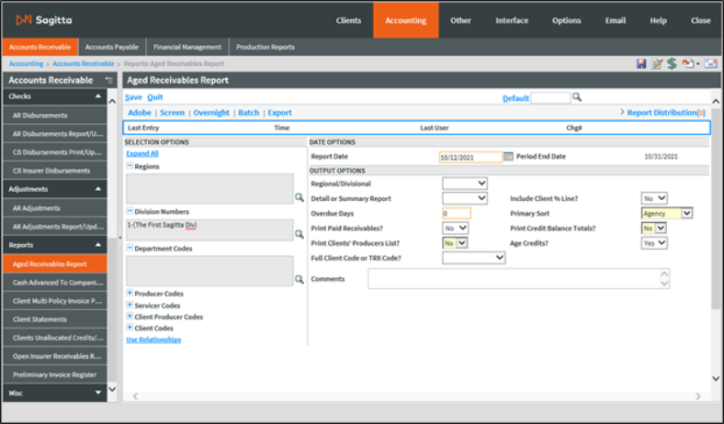Image resolution: width=724 pixels, height=424 pixels.
Task: Open the notepad edit icon in toolbar
Action: pyautogui.click(x=656, y=64)
